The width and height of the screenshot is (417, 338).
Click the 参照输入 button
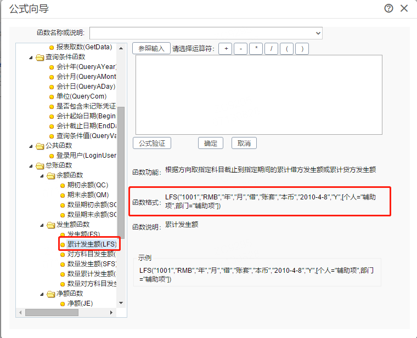point(151,49)
